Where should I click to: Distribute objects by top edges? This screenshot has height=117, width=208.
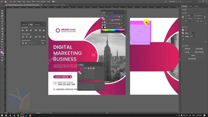[23, 37]
